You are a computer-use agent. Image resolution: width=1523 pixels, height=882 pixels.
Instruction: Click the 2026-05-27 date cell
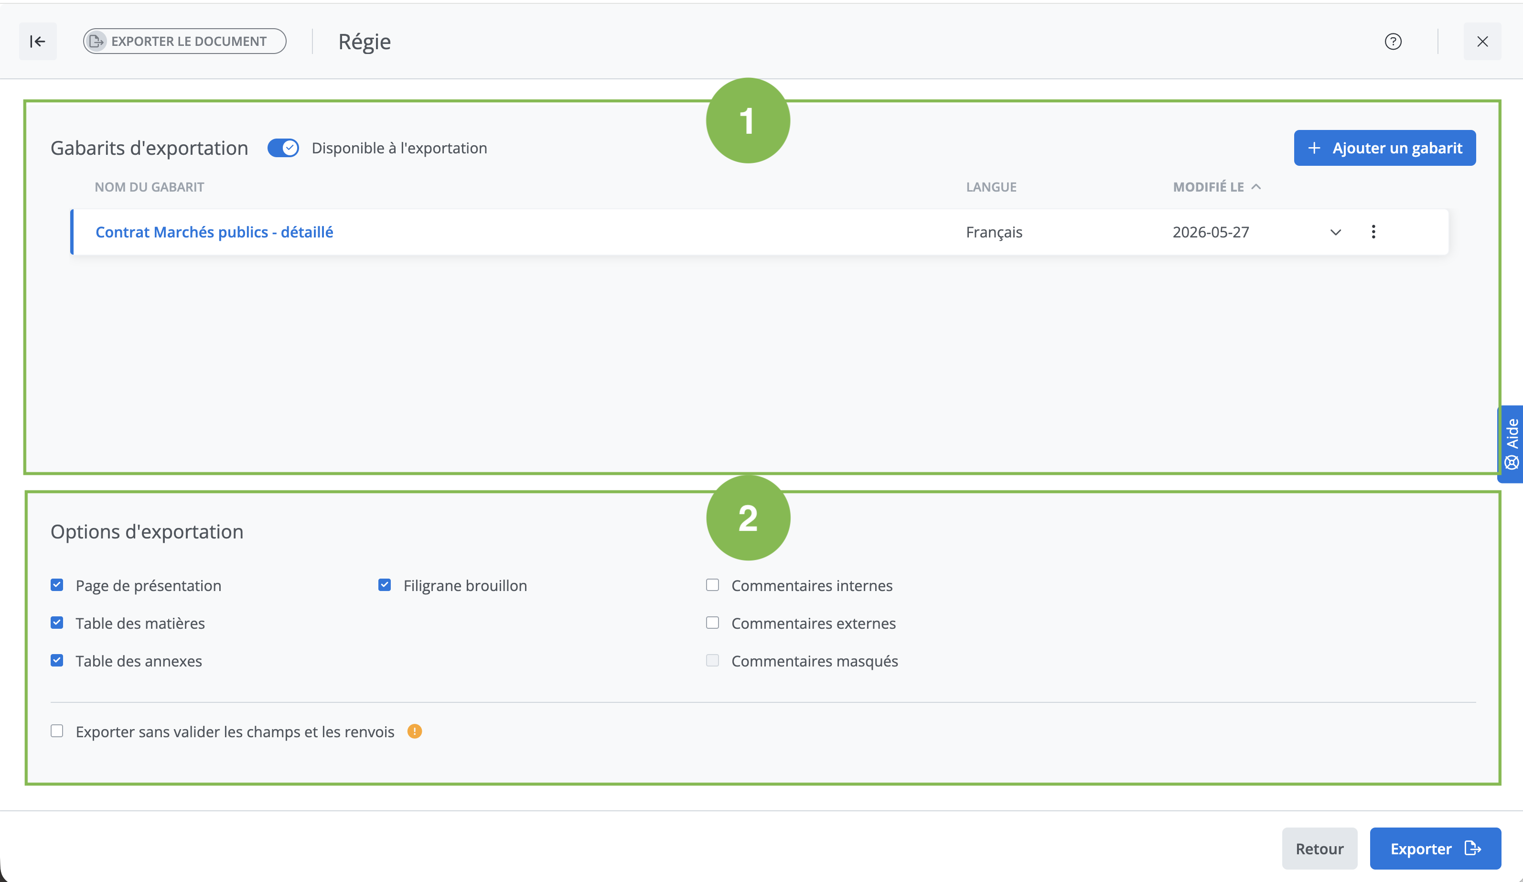[1211, 232]
